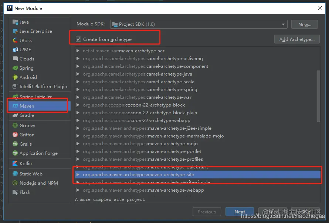Click the Spring leaf icon
Screen dimensions: 329x223
click(x=15, y=68)
